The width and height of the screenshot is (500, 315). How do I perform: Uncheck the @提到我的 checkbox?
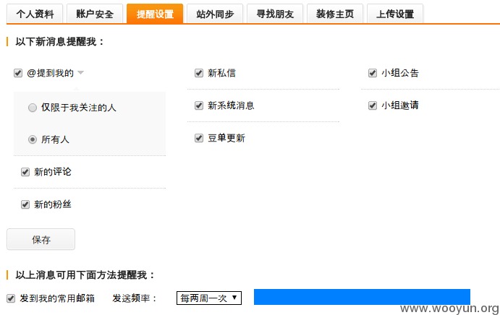click(18, 73)
